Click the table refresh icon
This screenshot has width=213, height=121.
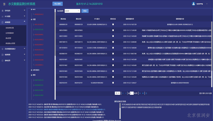[146, 93]
